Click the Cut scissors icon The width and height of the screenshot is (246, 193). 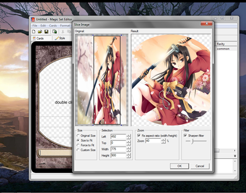(x=63, y=31)
